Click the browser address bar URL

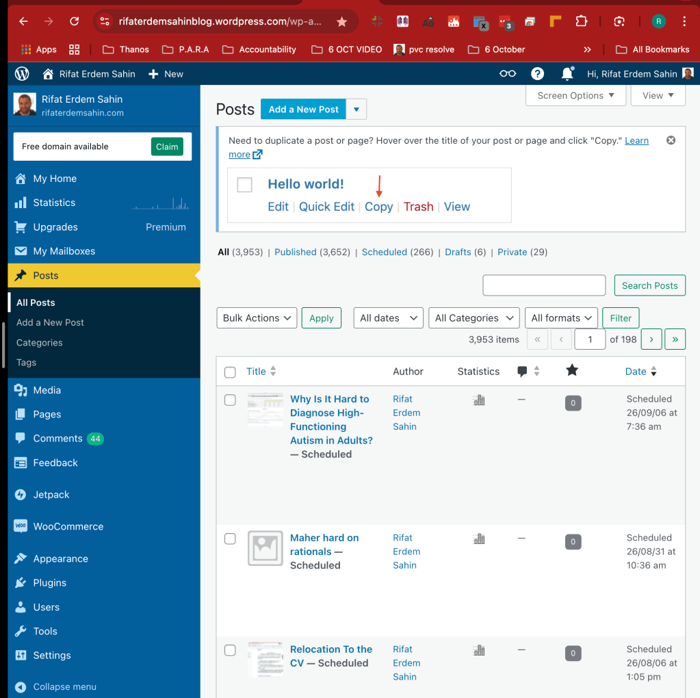(x=220, y=21)
